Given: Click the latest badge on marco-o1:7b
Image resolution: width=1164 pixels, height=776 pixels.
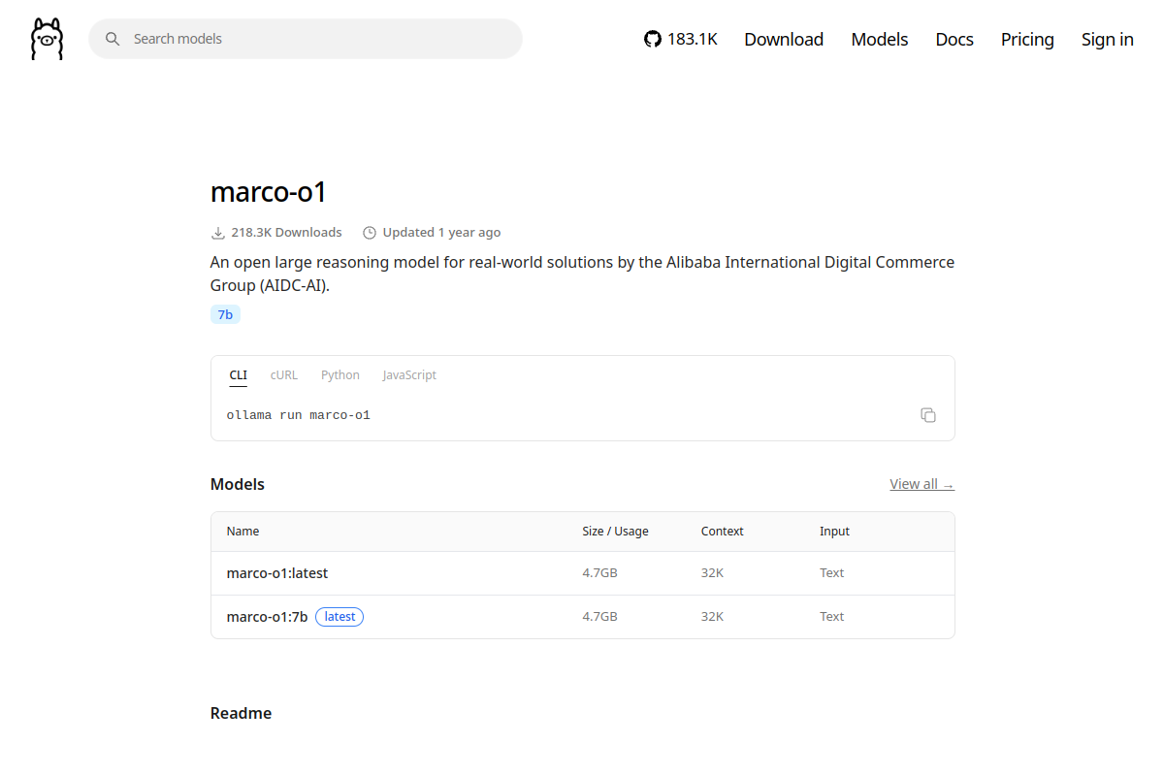Looking at the screenshot, I should [339, 617].
